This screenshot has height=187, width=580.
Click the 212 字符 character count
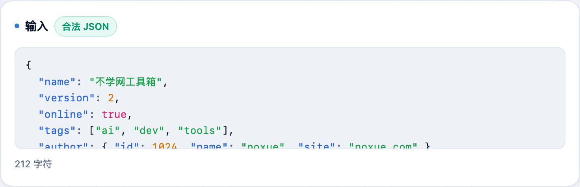click(33, 164)
